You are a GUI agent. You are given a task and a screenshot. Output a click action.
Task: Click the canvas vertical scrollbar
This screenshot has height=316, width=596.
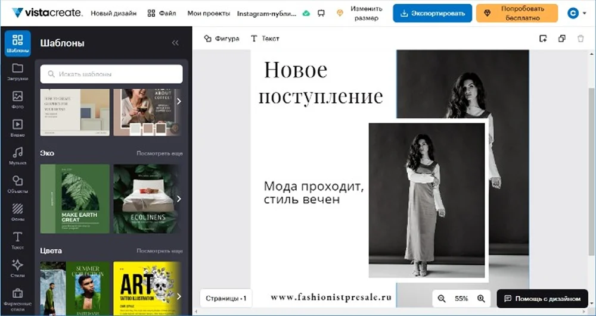[x=591, y=171]
